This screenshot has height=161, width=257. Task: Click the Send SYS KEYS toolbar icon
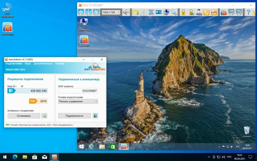[151, 12]
